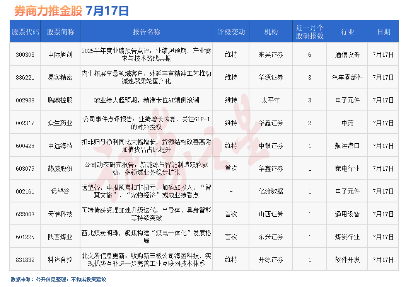Click the report title starting 公司动态研究报告
The image size is (406, 287).
(147, 168)
